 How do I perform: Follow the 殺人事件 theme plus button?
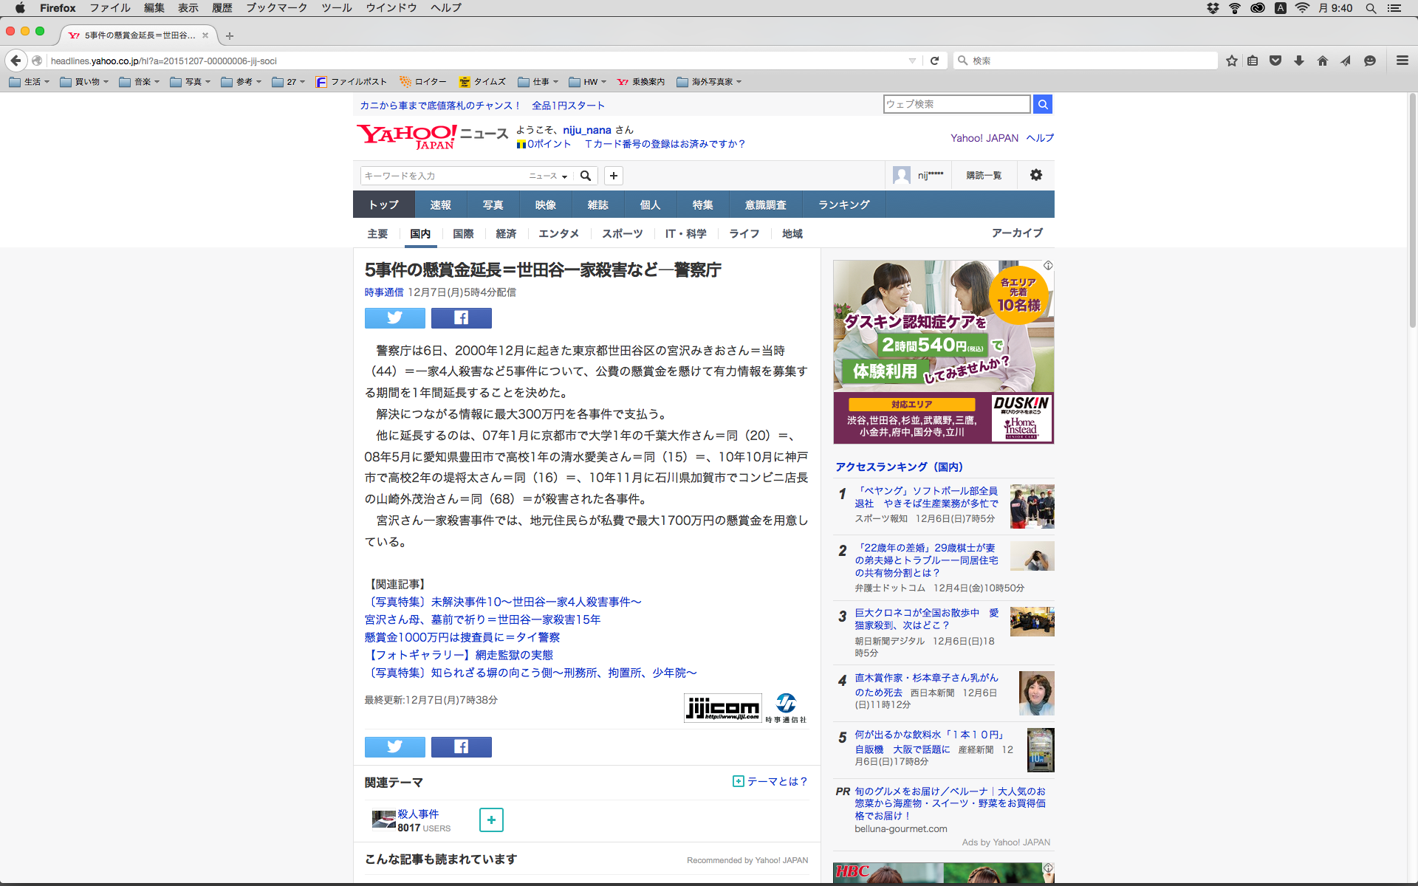(x=491, y=820)
